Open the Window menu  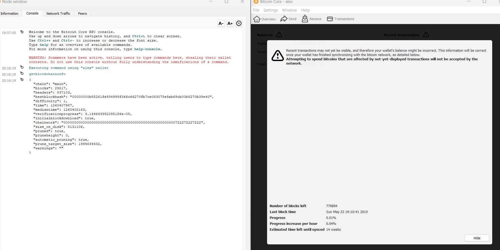point(289,10)
